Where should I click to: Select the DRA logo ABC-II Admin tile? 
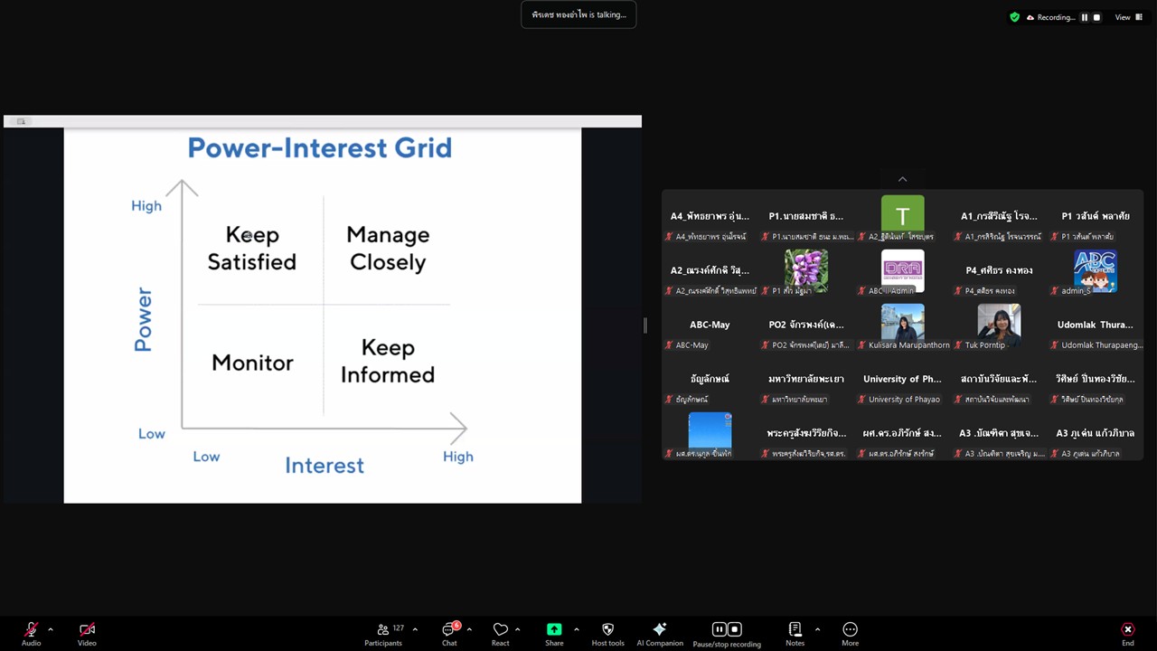click(902, 272)
